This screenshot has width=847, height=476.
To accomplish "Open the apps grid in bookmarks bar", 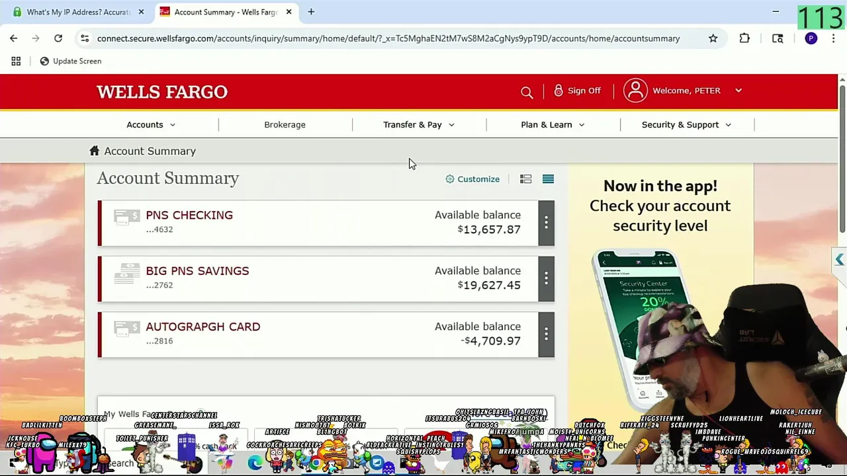I will pyautogui.click(x=16, y=61).
